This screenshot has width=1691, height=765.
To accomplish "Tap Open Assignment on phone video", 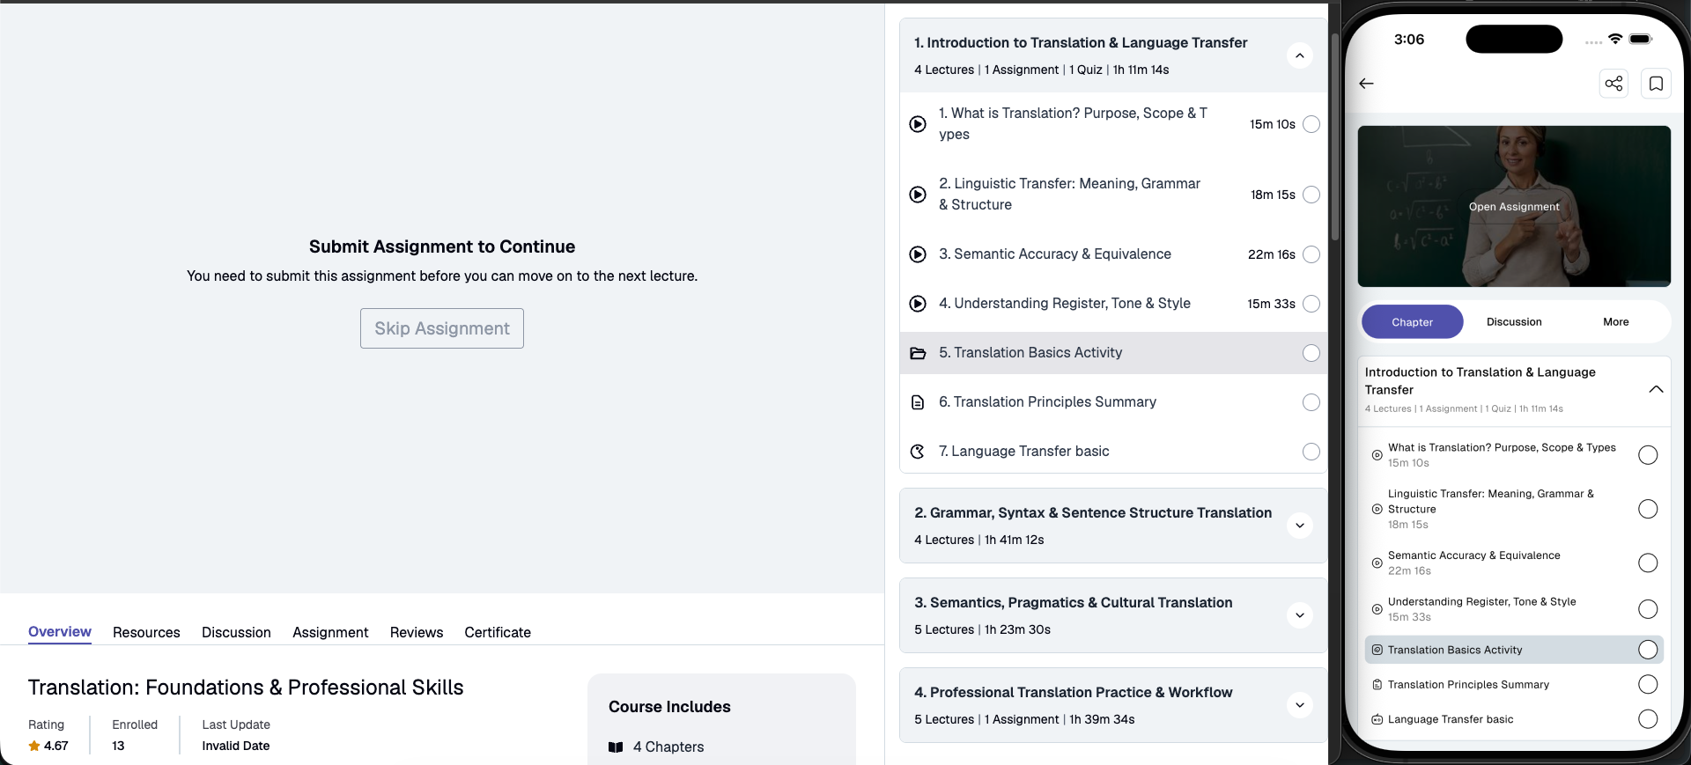I will click(1514, 207).
